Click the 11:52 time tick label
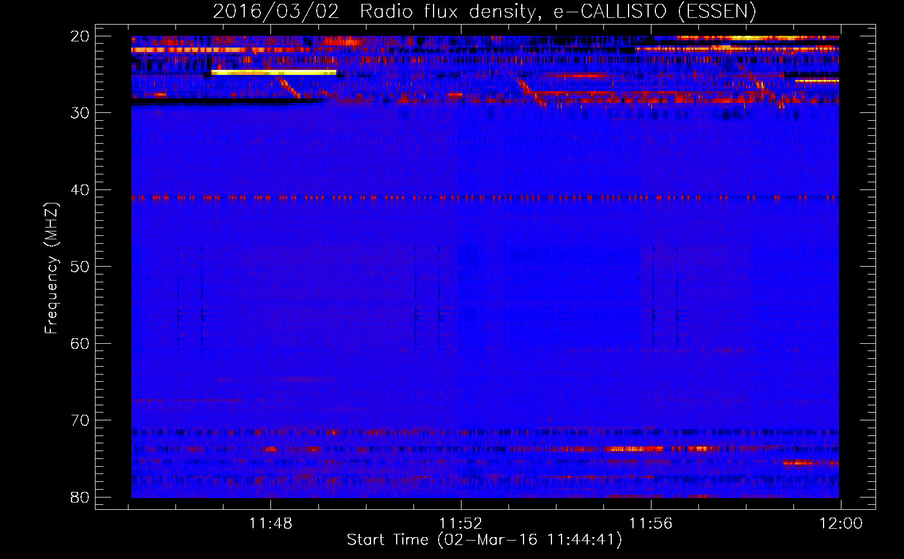The height and width of the screenshot is (559, 904). click(460, 524)
